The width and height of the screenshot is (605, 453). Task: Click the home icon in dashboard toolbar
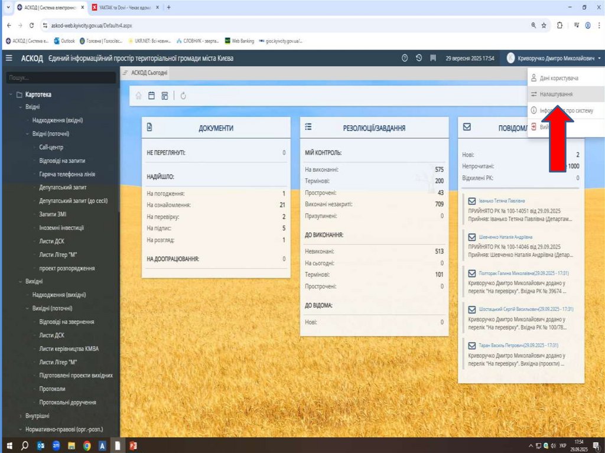click(138, 96)
